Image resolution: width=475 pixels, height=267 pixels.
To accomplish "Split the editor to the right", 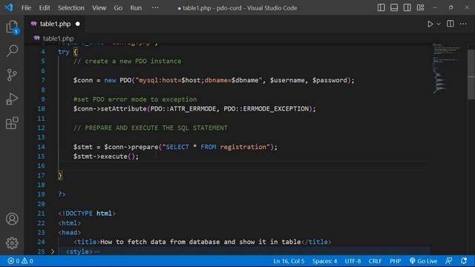I will 451,24.
